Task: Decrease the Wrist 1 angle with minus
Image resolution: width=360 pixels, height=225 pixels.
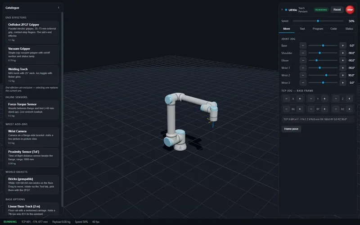Action: click(x=303, y=68)
